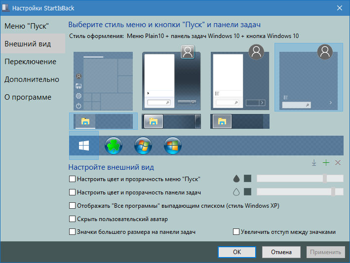Pick the Windows 7 orb start button
350x263 pixels.
click(143, 146)
